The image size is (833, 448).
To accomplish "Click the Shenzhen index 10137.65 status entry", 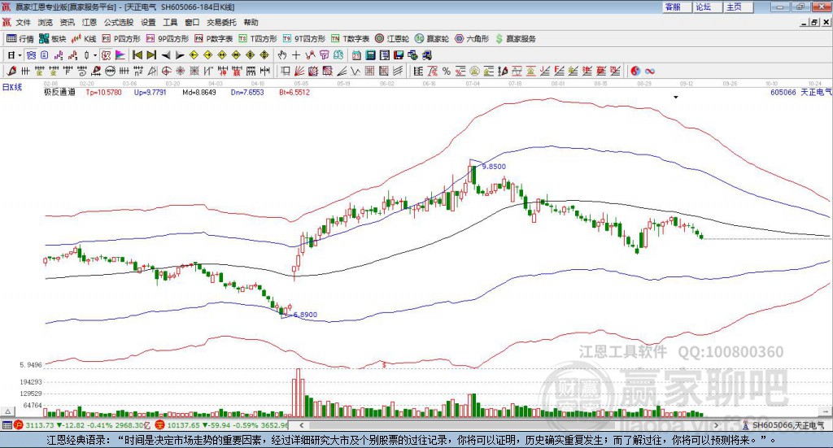I will [x=222, y=425].
